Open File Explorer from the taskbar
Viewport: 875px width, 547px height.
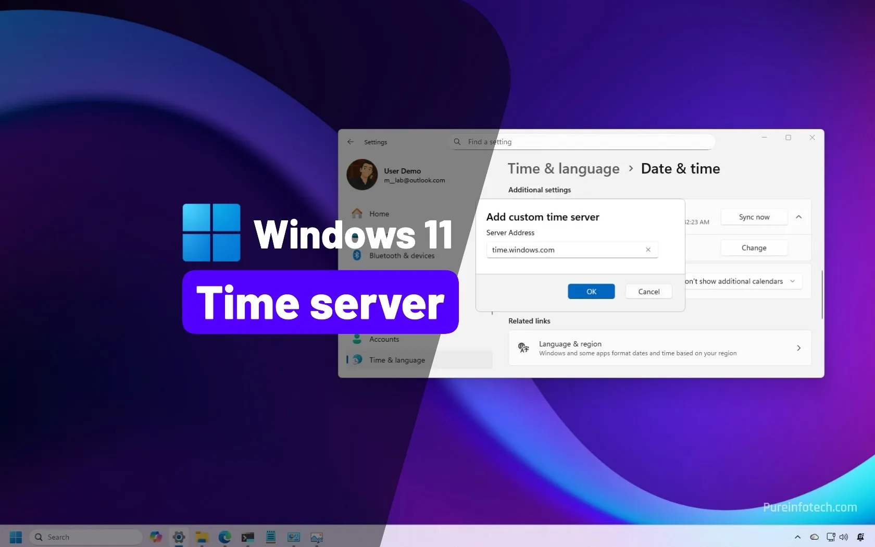(x=202, y=537)
